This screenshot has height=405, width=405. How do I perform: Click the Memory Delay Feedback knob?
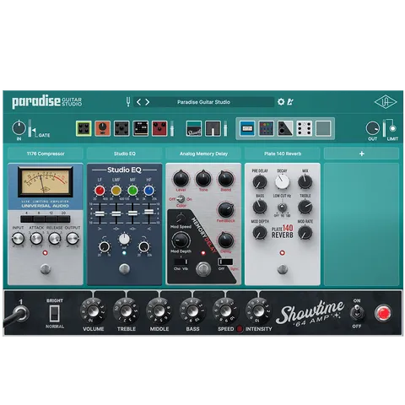[226, 209]
